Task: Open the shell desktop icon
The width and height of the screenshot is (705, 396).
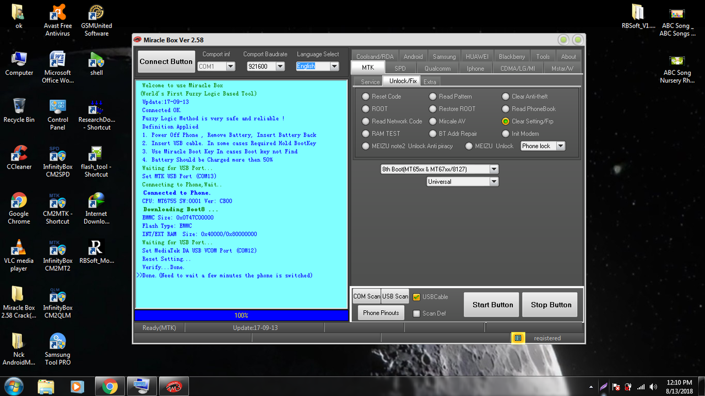Action: pyautogui.click(x=96, y=63)
